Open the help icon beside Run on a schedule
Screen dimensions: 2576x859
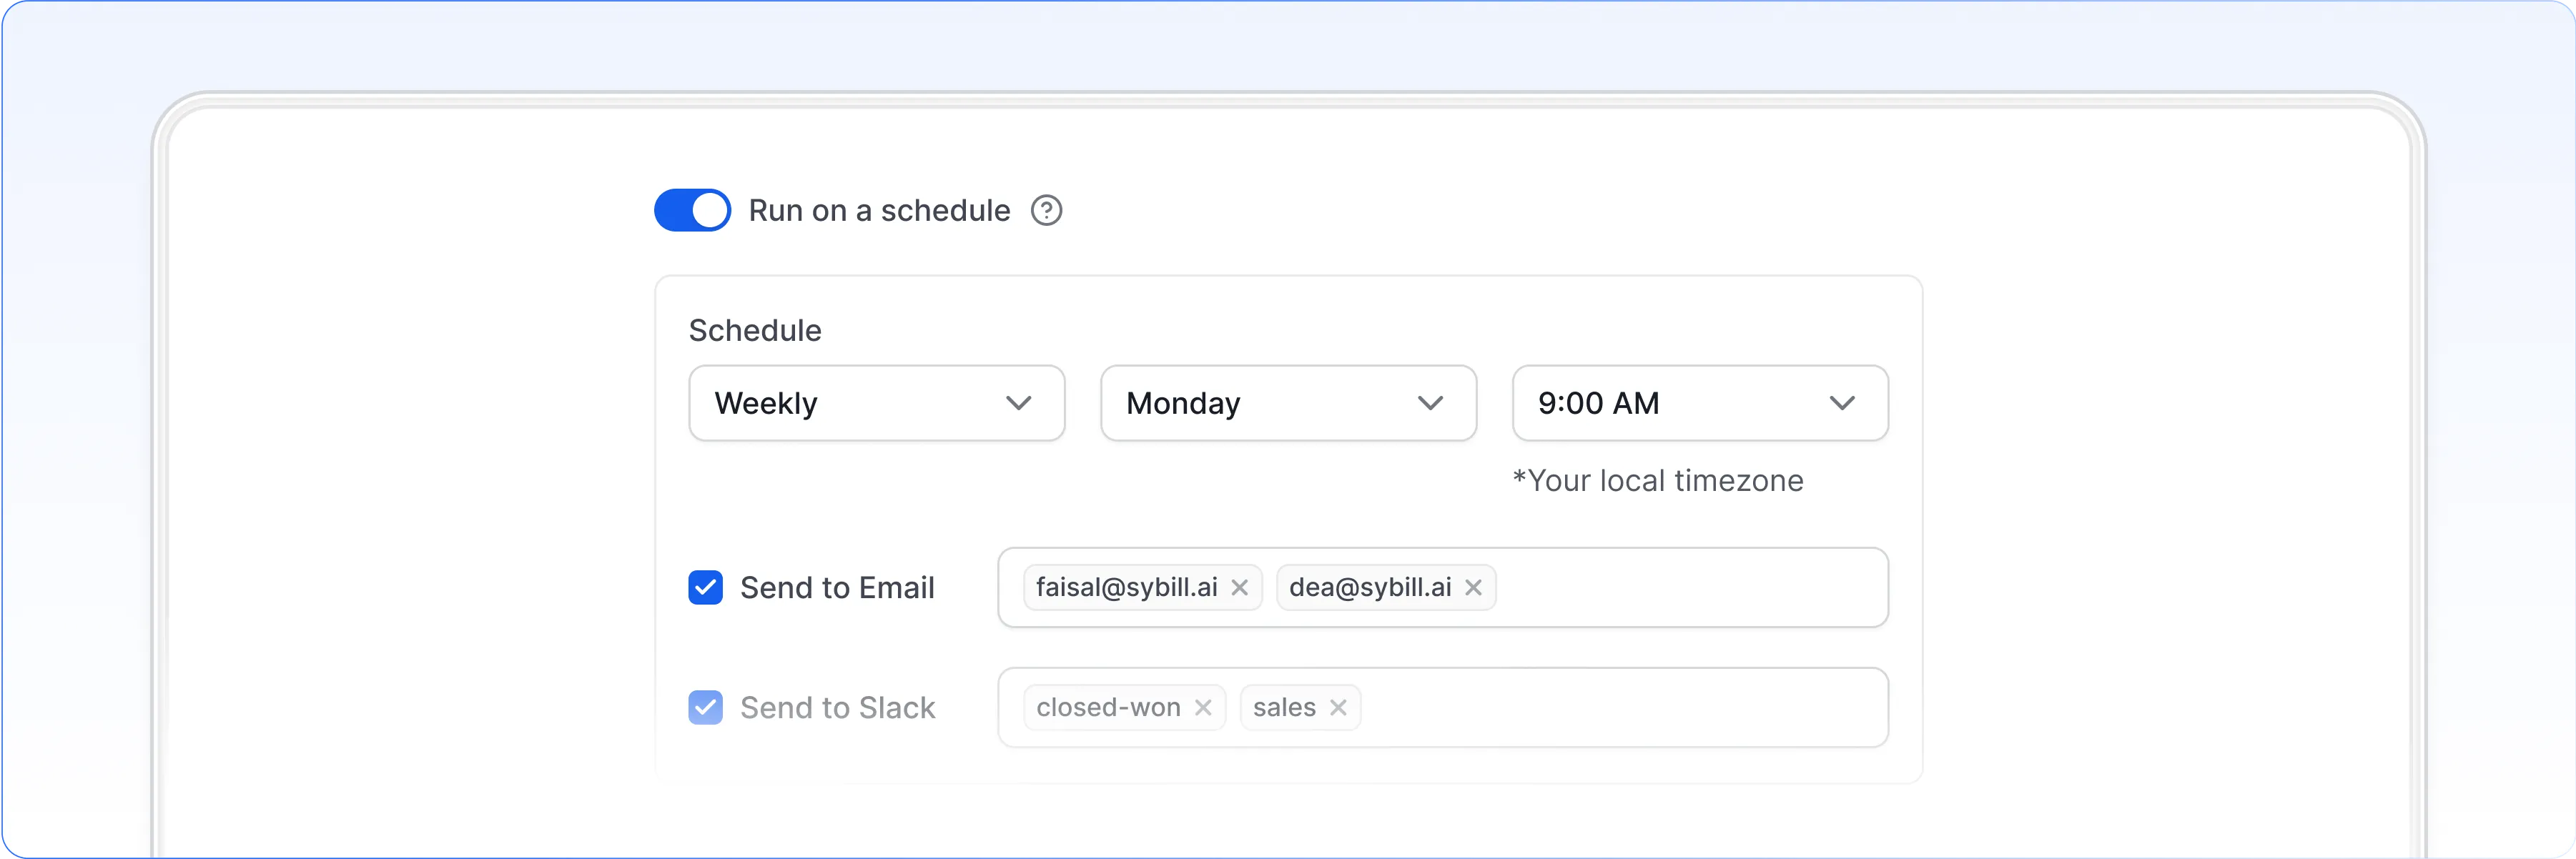click(1046, 211)
